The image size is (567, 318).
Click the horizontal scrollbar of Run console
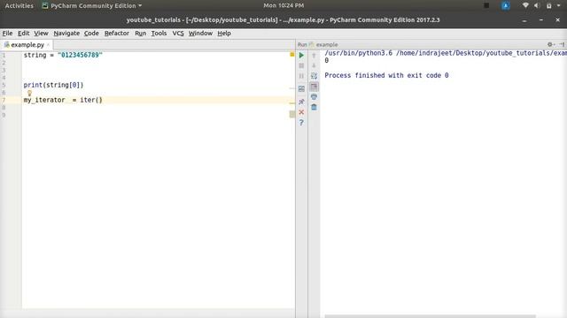[430, 316]
